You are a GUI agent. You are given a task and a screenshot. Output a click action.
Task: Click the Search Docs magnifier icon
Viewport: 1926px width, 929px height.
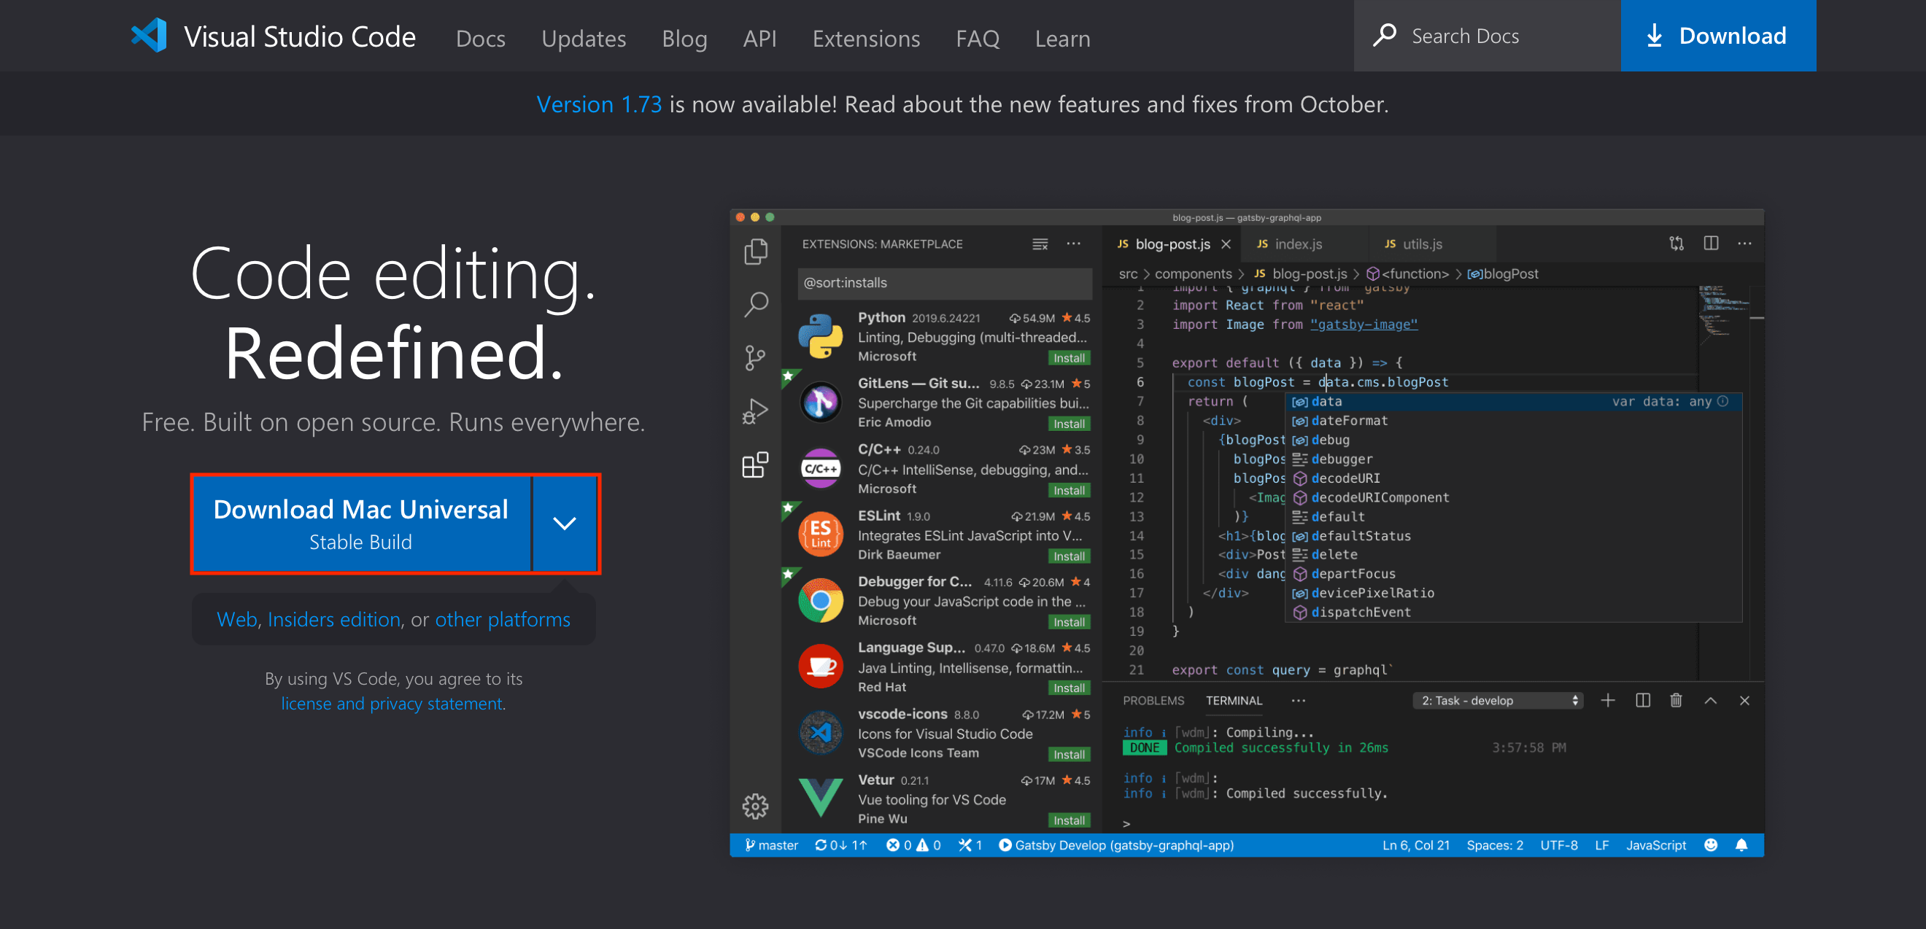coord(1384,35)
